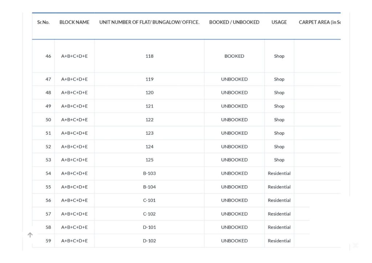
Task: Click the USAGE column header
Action: tap(279, 22)
